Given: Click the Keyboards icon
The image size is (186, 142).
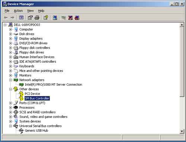Looking at the screenshot, I should pos(16,66).
